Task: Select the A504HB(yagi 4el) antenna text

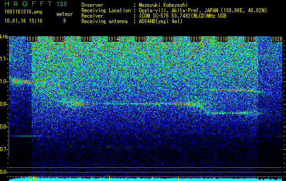Action: (x=161, y=21)
